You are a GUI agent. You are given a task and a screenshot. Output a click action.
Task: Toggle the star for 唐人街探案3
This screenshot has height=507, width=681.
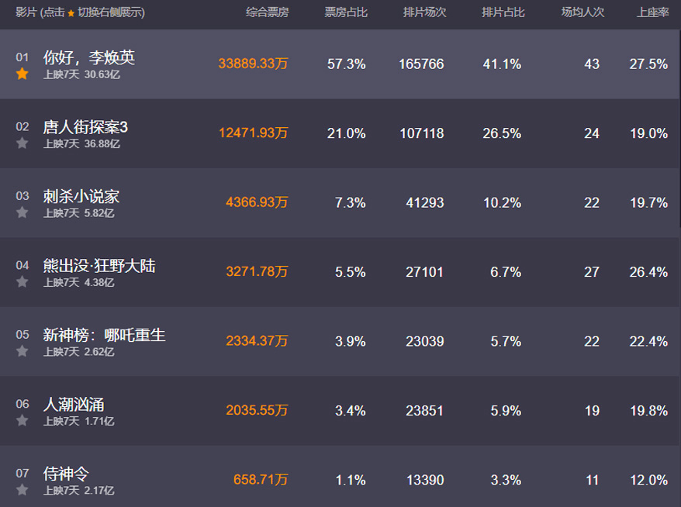click(22, 143)
